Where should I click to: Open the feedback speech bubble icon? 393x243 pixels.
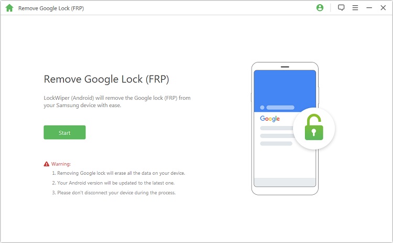[341, 8]
